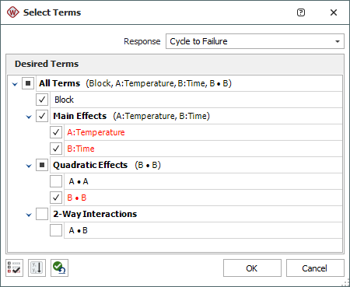Viewport: 350px width, 287px height.
Task: Select the B:Time tree row
Action: [x=203, y=149]
